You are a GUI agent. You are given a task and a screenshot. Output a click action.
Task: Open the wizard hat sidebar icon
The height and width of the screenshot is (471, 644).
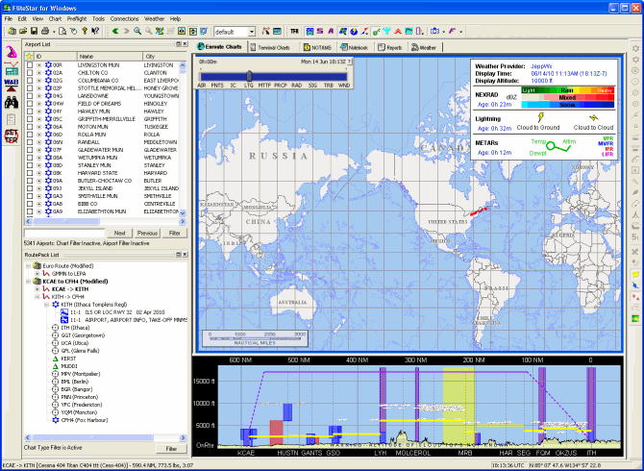point(12,51)
